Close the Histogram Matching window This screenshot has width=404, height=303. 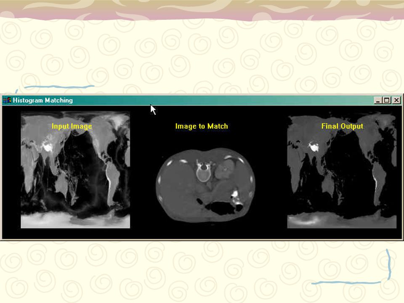(396, 100)
